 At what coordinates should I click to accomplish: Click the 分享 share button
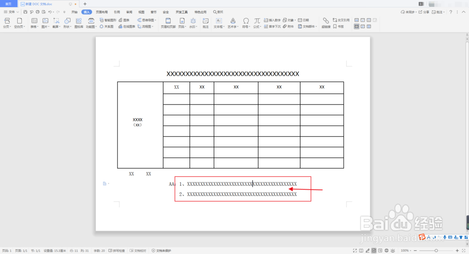(424, 12)
